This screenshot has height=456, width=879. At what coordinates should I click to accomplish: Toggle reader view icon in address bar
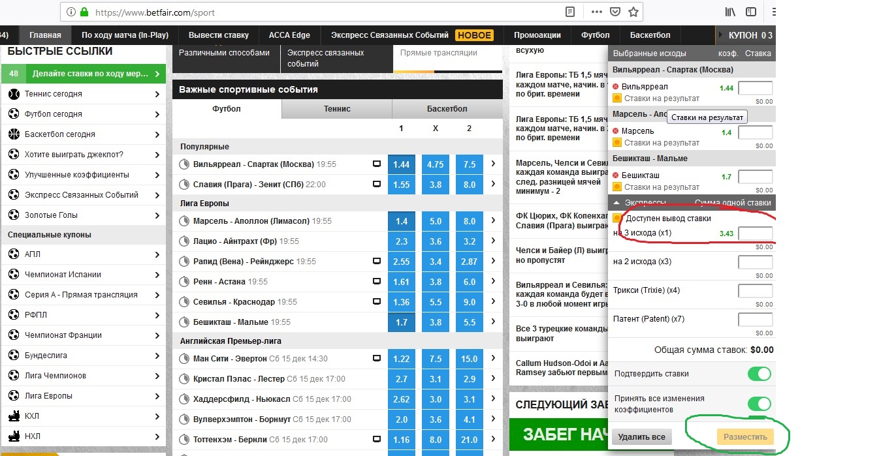click(x=570, y=12)
